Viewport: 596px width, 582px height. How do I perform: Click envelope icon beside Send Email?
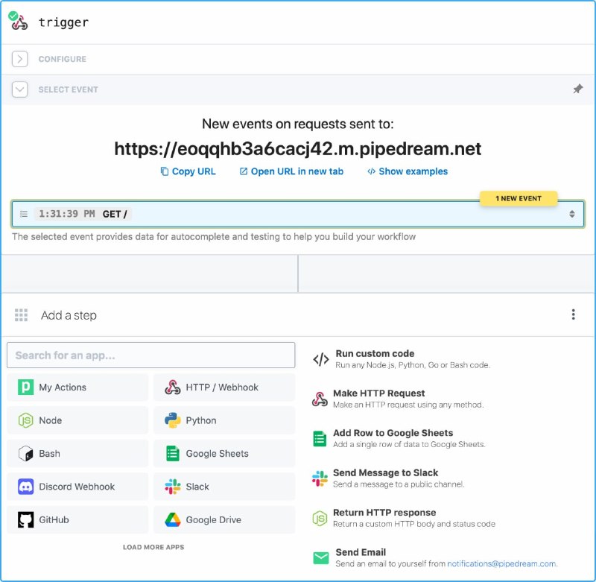click(321, 558)
